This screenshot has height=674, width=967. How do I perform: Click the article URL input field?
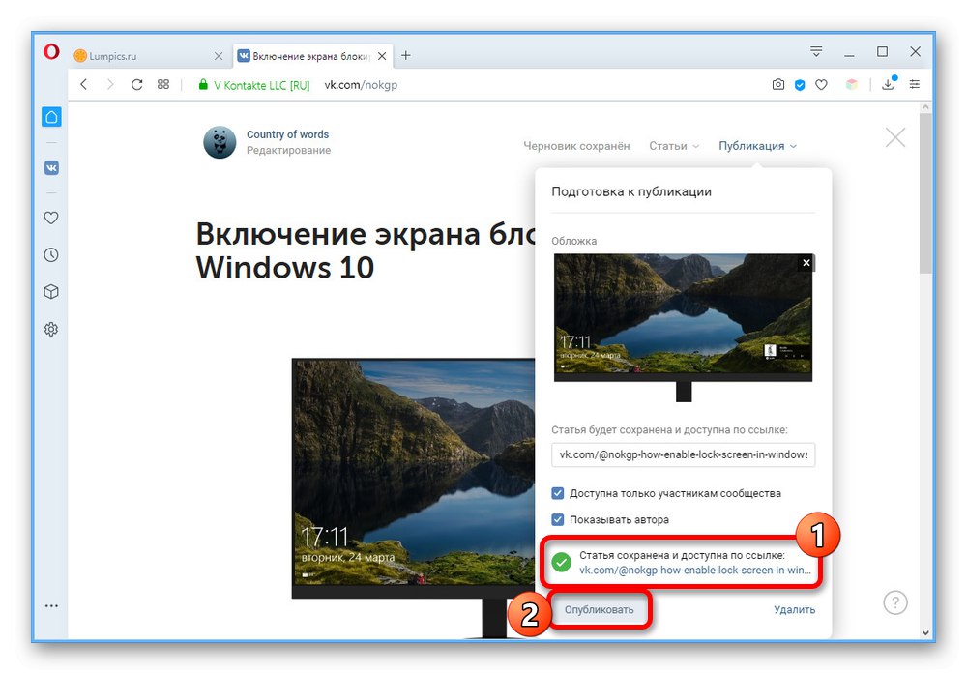[684, 454]
